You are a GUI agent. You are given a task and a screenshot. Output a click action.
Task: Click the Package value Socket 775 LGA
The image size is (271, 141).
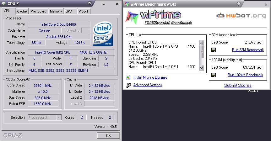[59, 37]
